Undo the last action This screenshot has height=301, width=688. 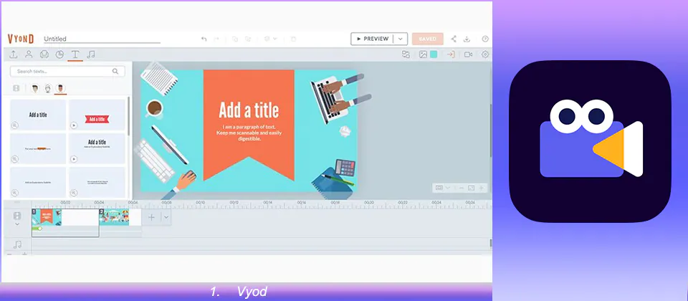pos(204,39)
